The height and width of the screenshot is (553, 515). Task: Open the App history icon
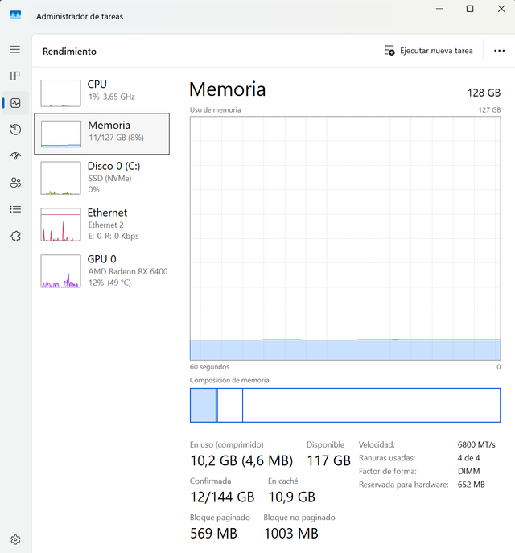15,130
